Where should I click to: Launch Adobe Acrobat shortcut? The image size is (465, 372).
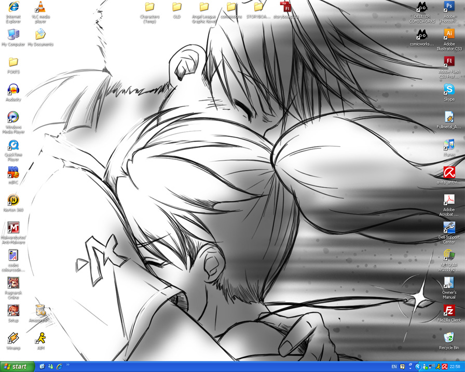point(449,205)
